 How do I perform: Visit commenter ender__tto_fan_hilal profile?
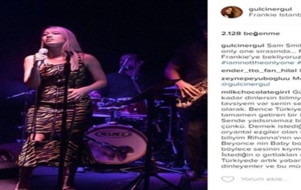(x=259, y=71)
